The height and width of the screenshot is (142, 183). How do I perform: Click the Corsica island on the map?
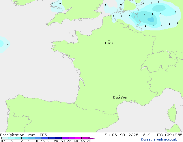172,113
